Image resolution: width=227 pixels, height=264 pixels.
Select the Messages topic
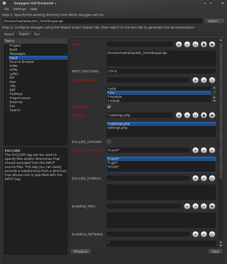click(x=17, y=54)
